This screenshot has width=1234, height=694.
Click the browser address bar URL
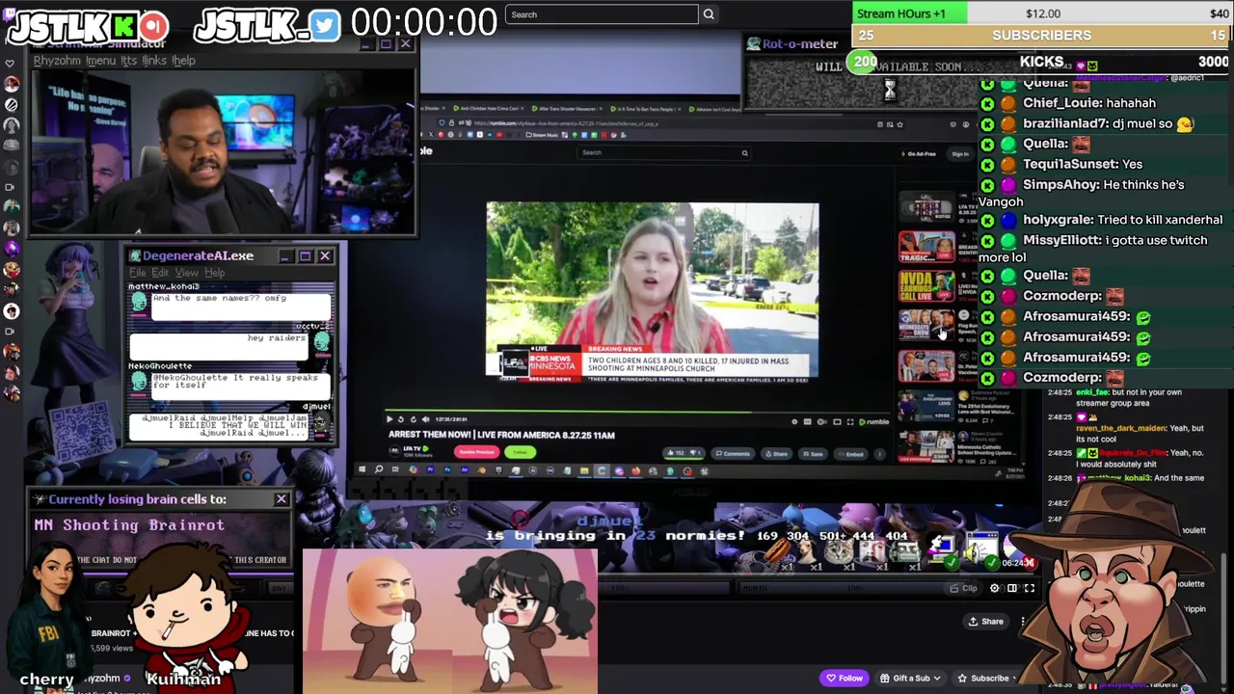(x=566, y=123)
